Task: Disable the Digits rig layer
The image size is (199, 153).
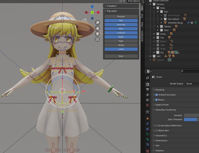Action: (121, 37)
